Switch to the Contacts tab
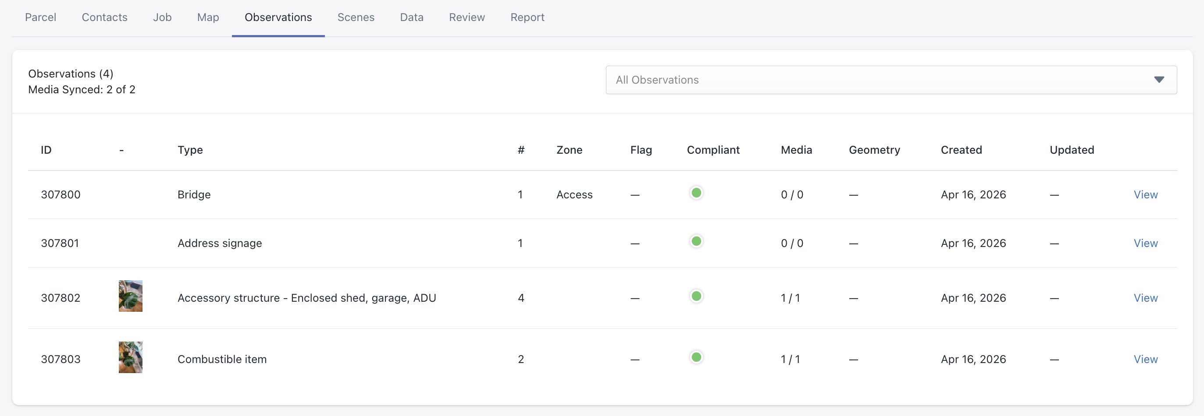This screenshot has height=416, width=1204. [104, 17]
